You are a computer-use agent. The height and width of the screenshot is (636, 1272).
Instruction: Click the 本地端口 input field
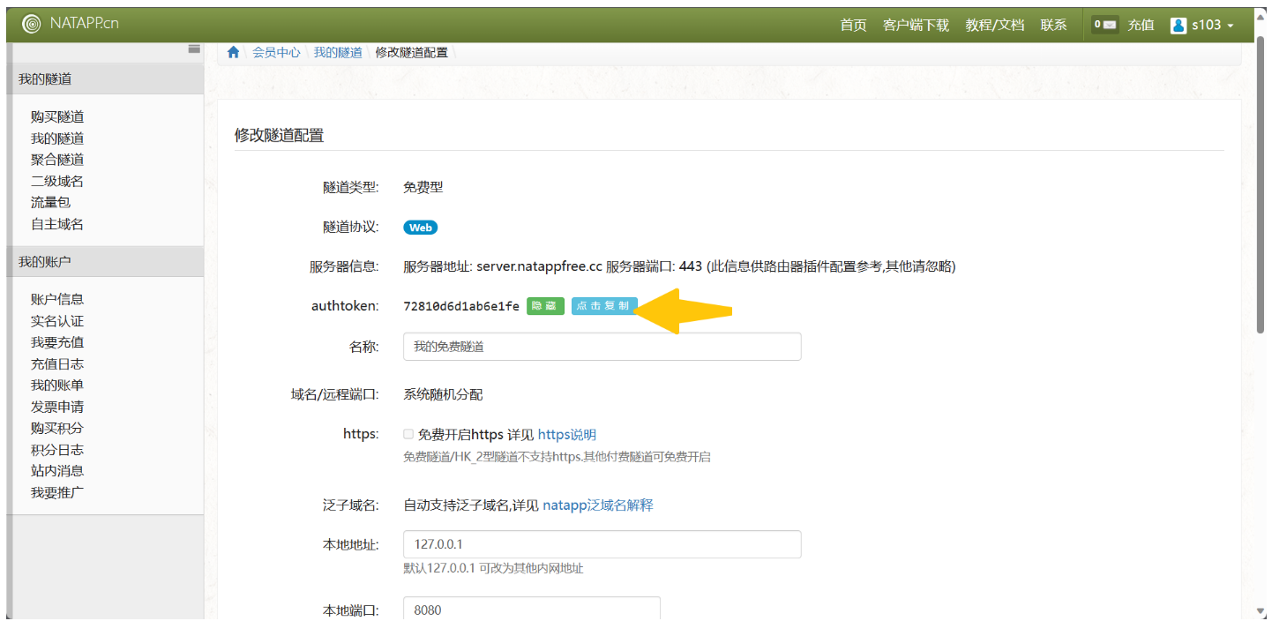tap(532, 610)
